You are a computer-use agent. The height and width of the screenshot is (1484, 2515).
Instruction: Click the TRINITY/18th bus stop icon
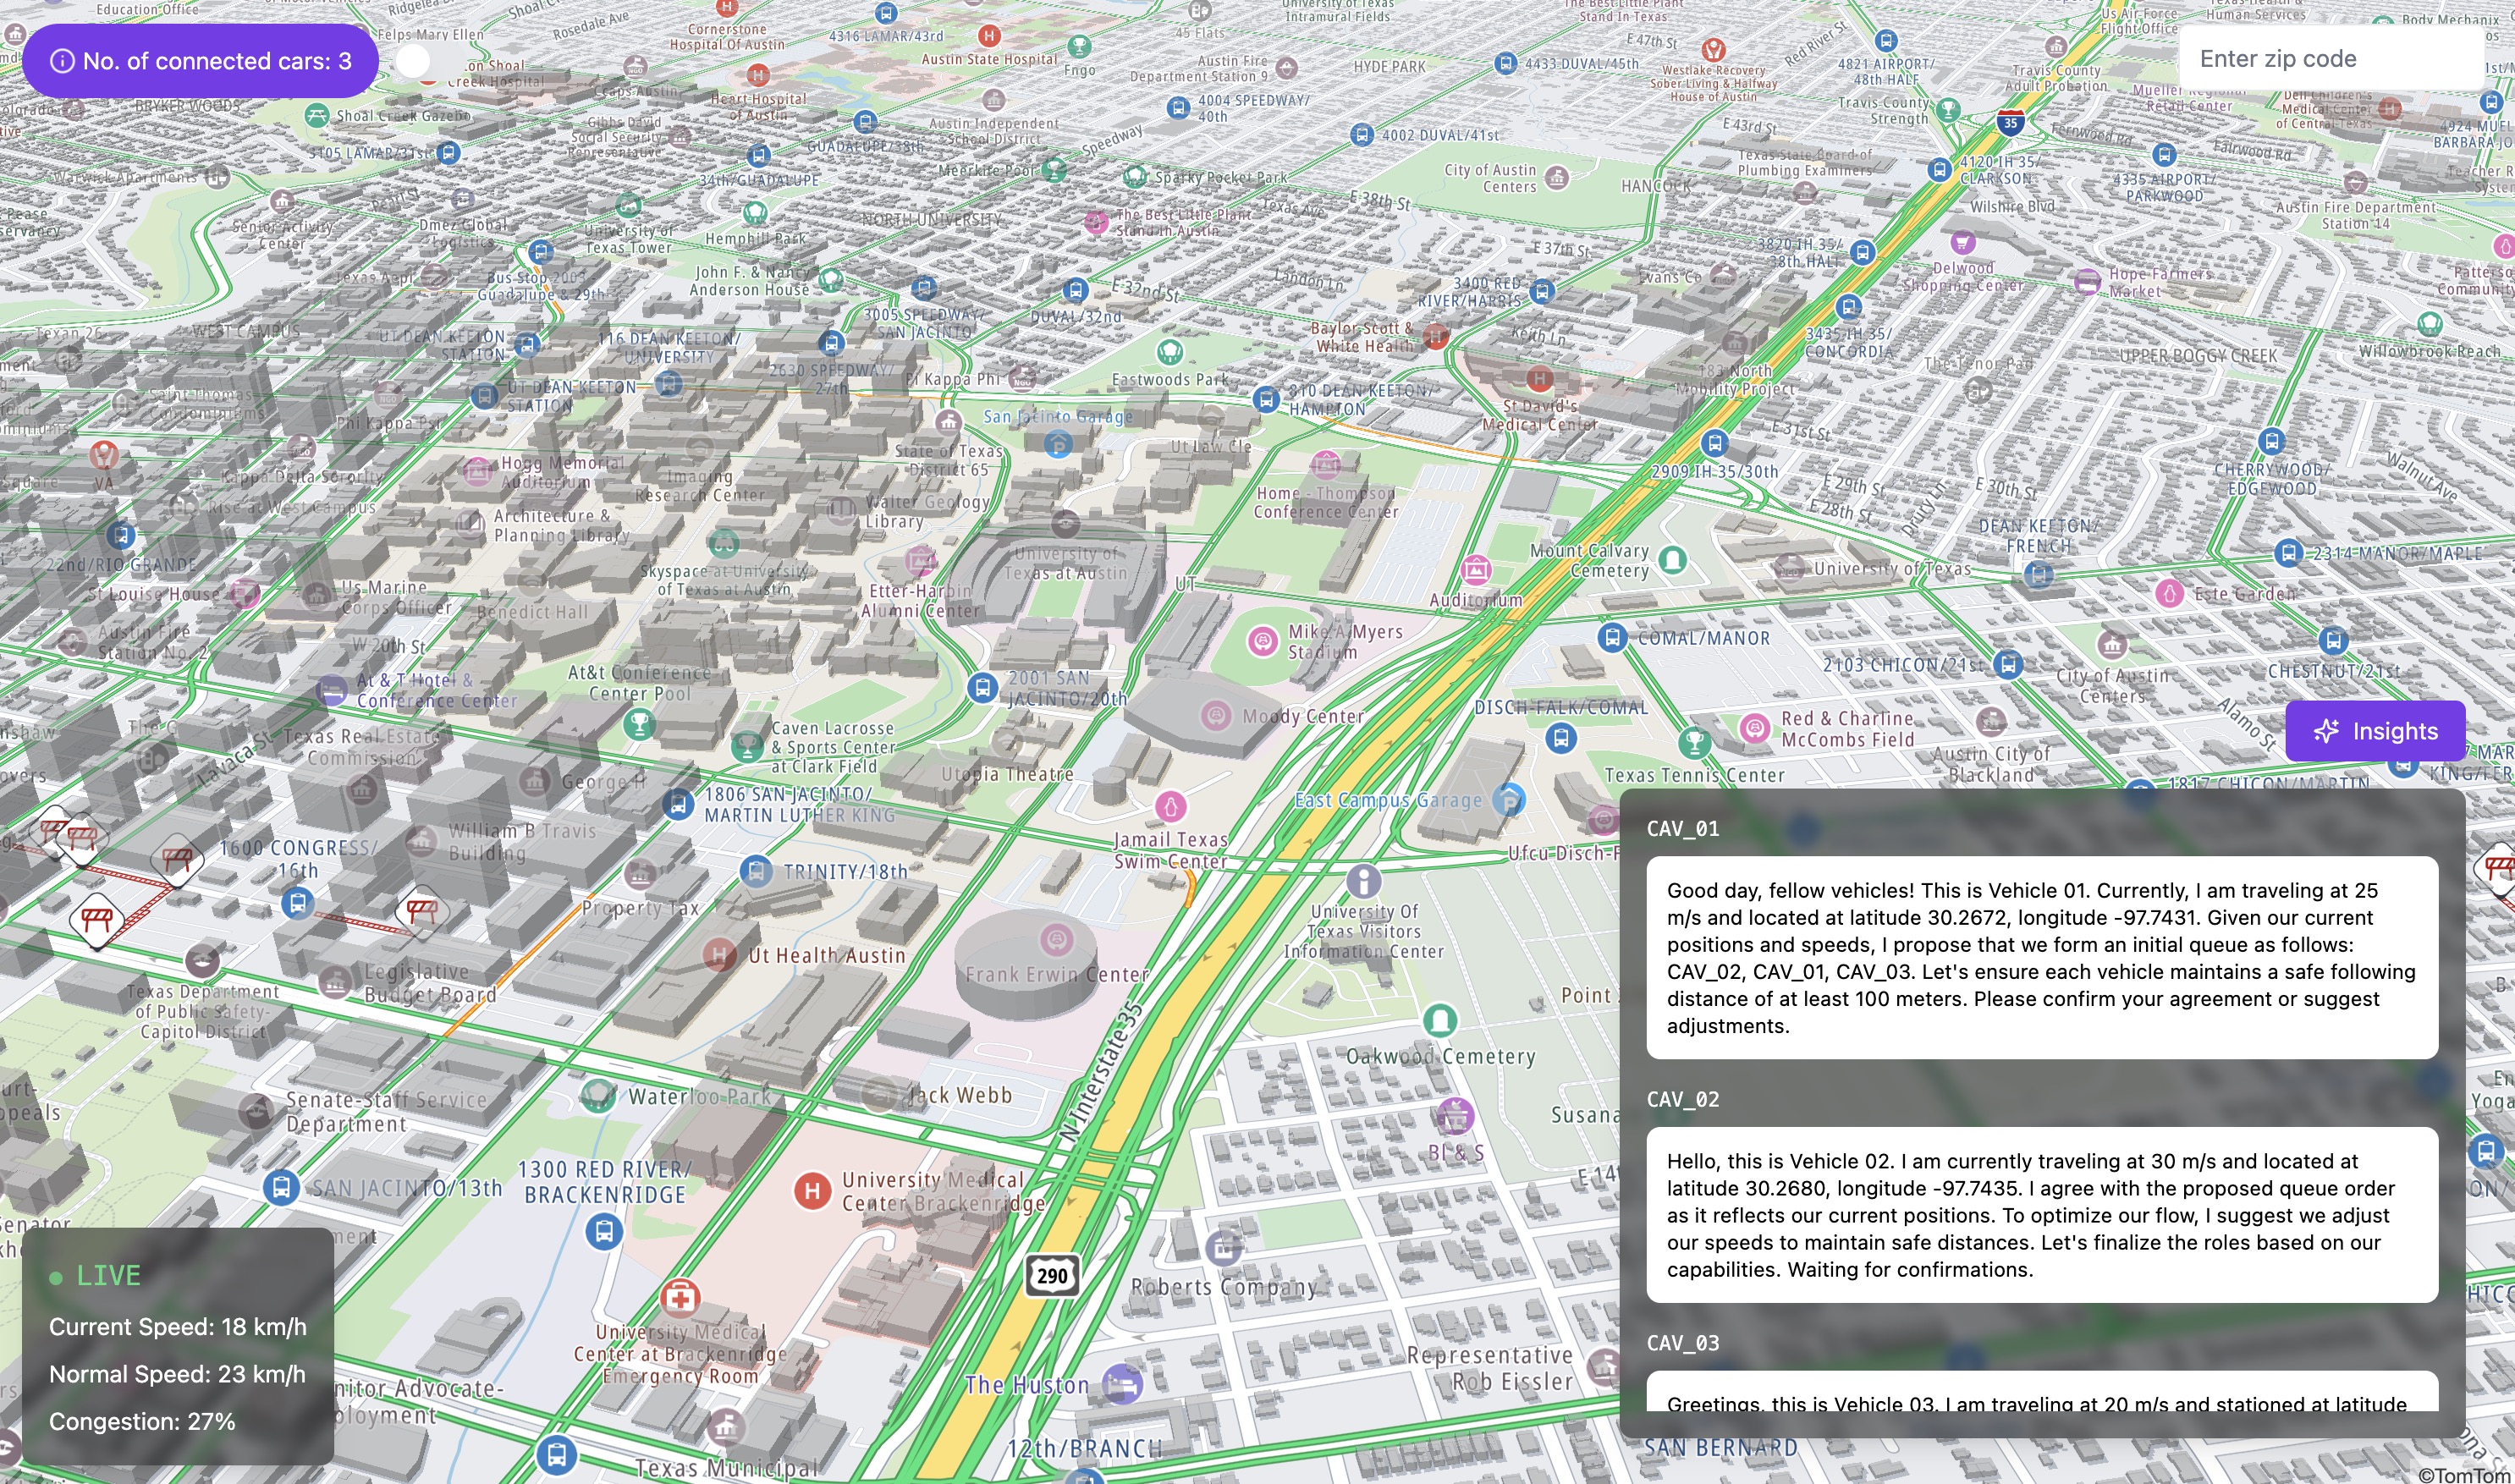click(756, 871)
